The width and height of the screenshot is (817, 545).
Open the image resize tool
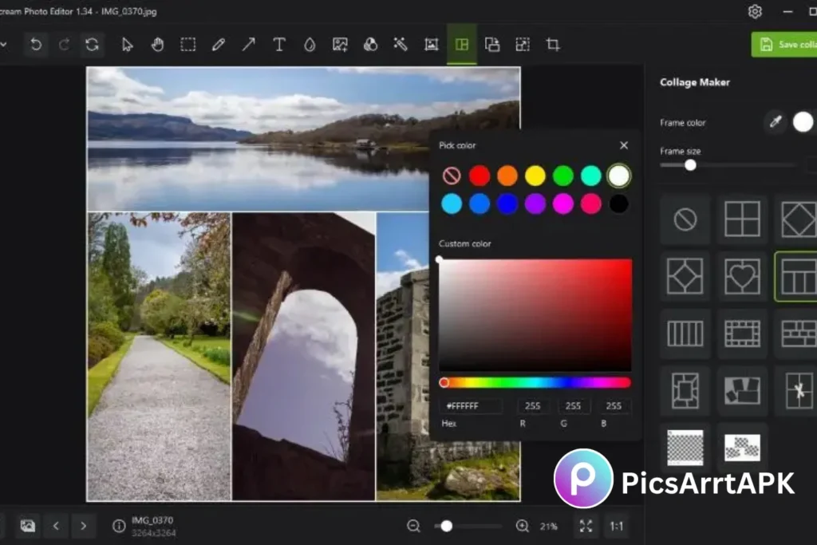[x=523, y=45]
